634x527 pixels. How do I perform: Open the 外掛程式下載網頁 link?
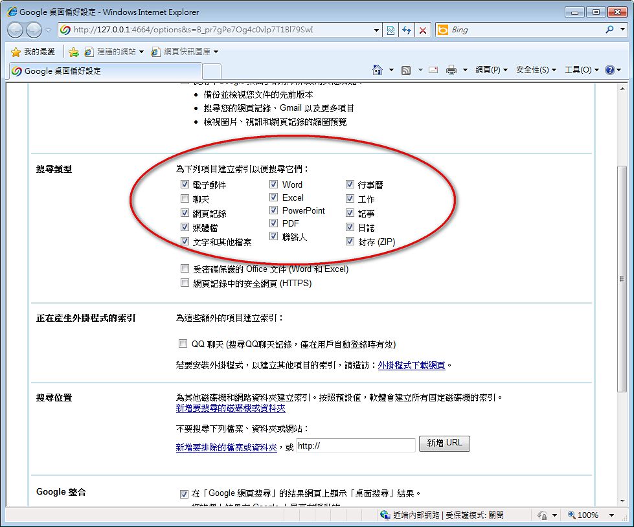tap(411, 365)
